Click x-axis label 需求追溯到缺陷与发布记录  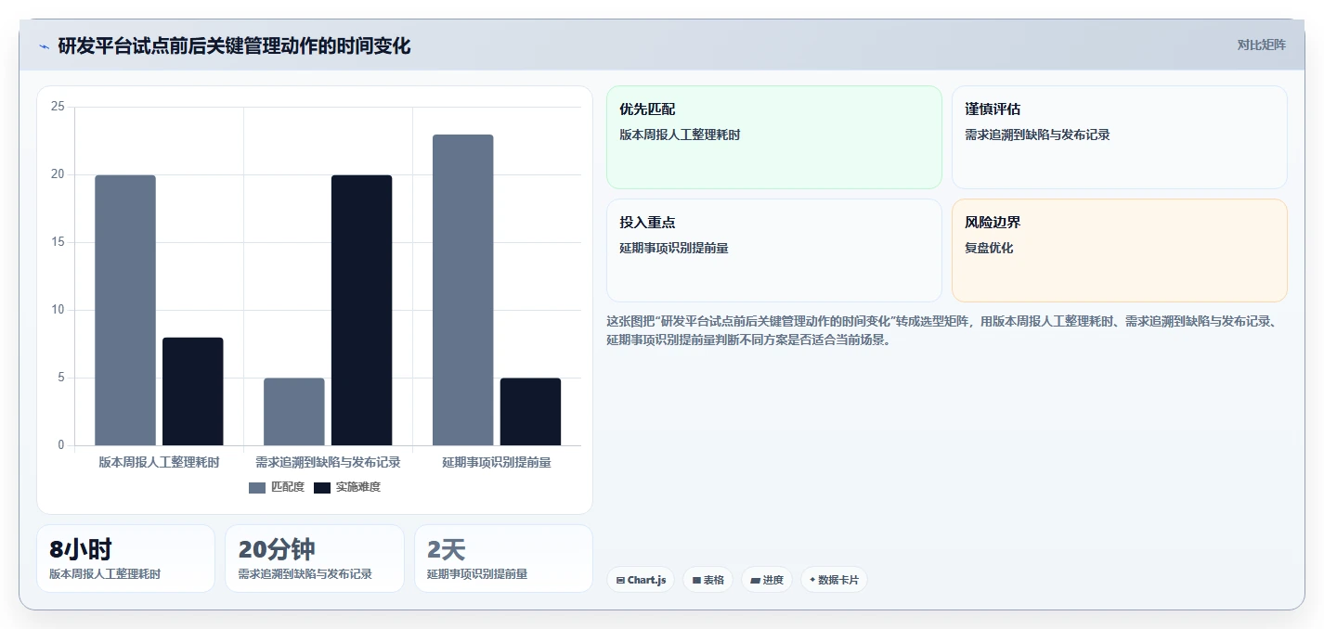328,462
